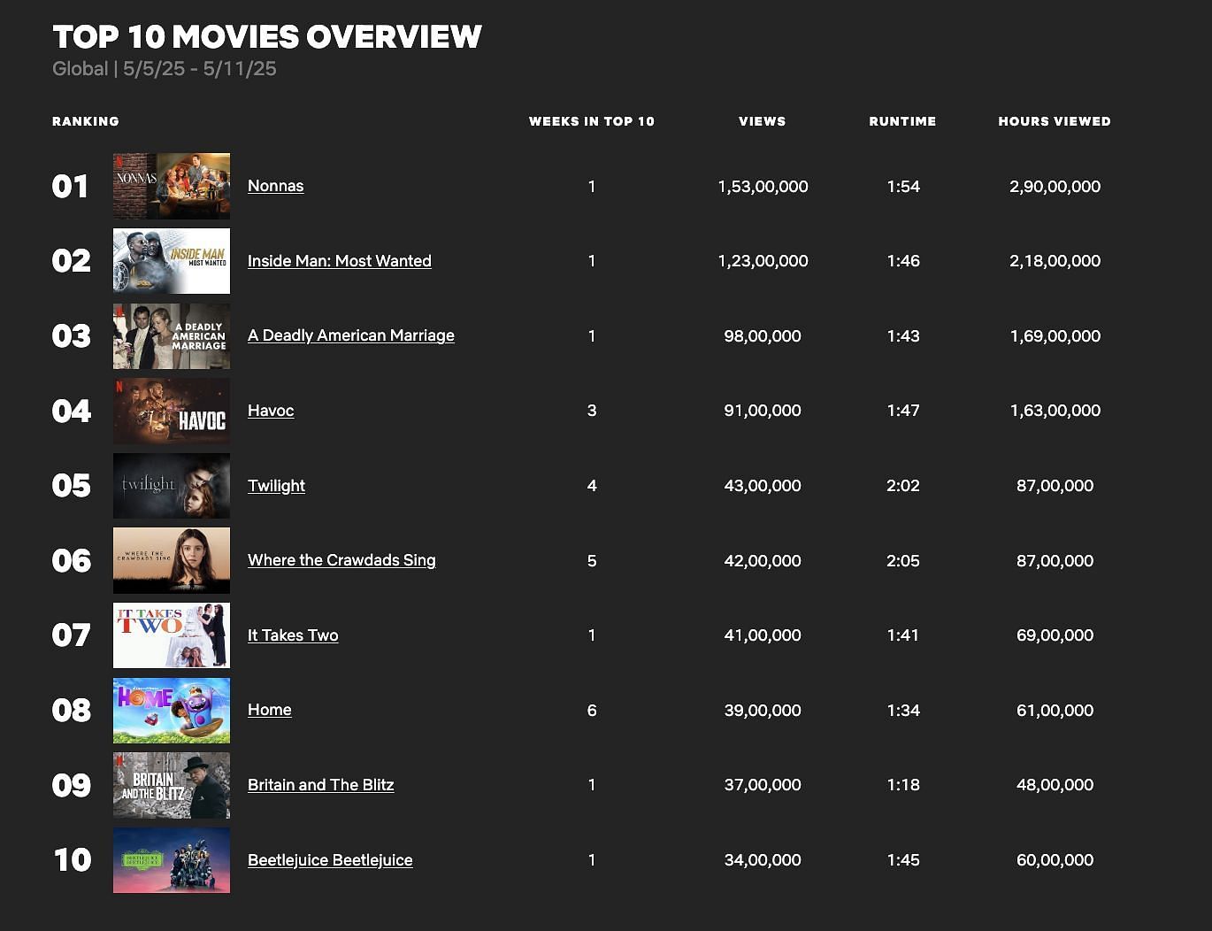
Task: Click the VIEWS column header
Action: click(763, 121)
